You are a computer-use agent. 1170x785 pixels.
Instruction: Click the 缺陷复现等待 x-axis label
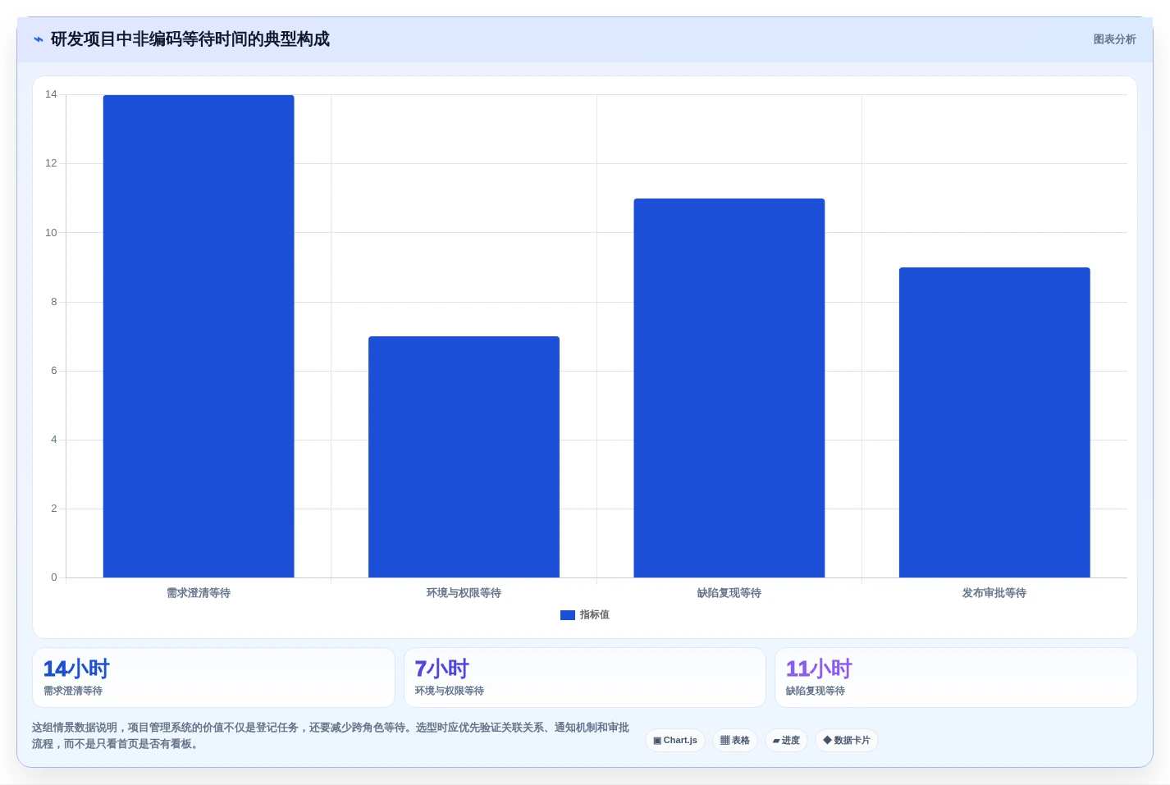coord(729,593)
